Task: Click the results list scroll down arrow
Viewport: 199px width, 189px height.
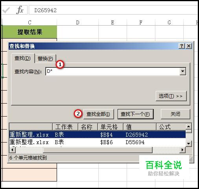Action: tap(189, 143)
